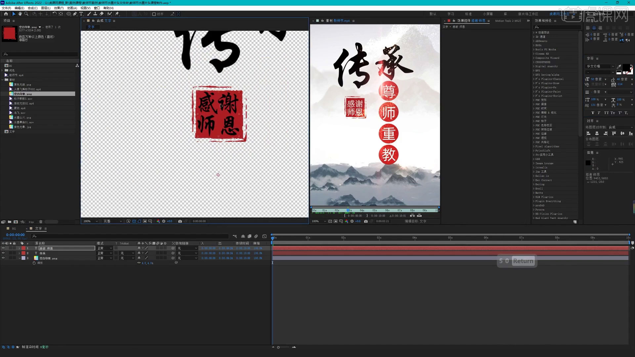This screenshot has width=635, height=357.
Task: Toggle transparency grid in composition viewer
Action: pos(134,221)
